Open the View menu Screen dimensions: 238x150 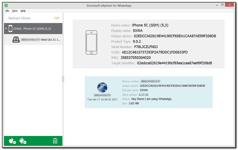pos(15,11)
